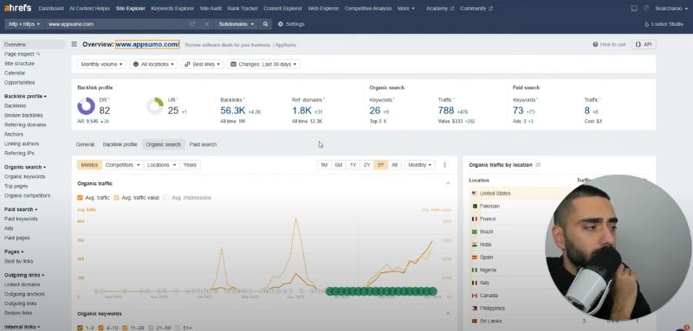This screenshot has height=331, width=693.
Task: Click the Page inspect search icon
Action: click(x=38, y=54)
